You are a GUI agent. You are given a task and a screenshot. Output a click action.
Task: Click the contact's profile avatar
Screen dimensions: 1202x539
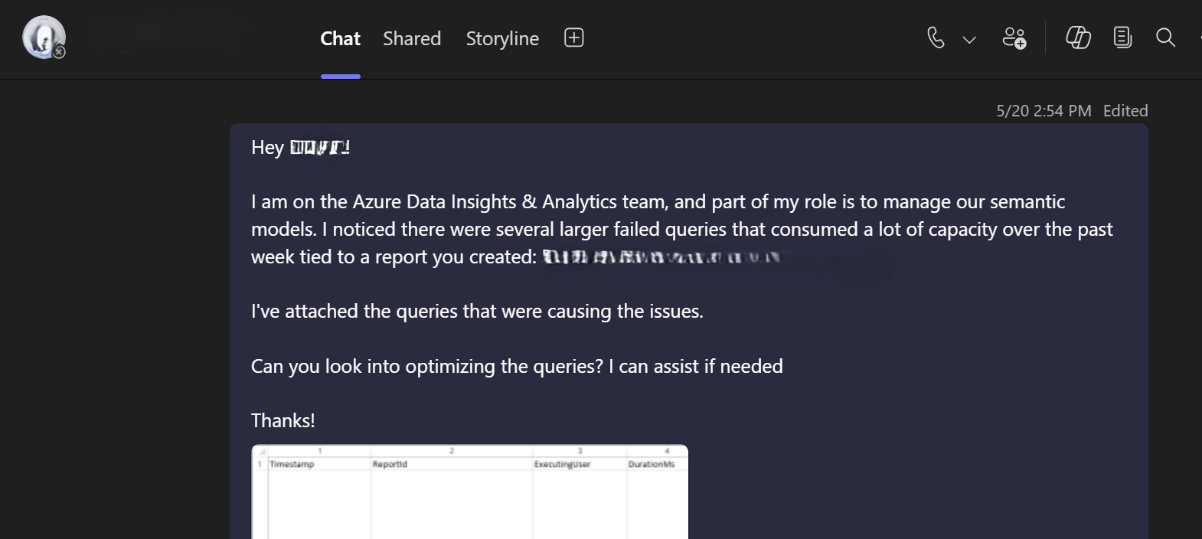[x=43, y=36]
